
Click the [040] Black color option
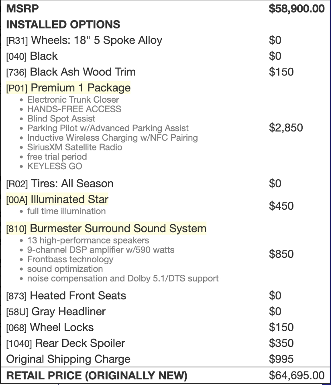click(32, 56)
